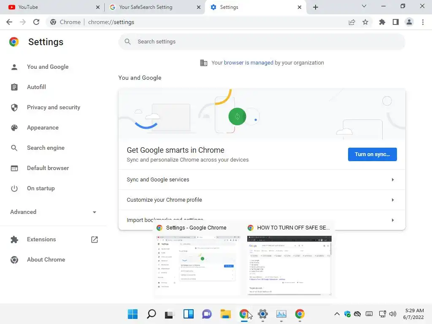Screen dimensions: 432x324
Task: Open the performance monitor taskbar app
Action: coord(281,314)
